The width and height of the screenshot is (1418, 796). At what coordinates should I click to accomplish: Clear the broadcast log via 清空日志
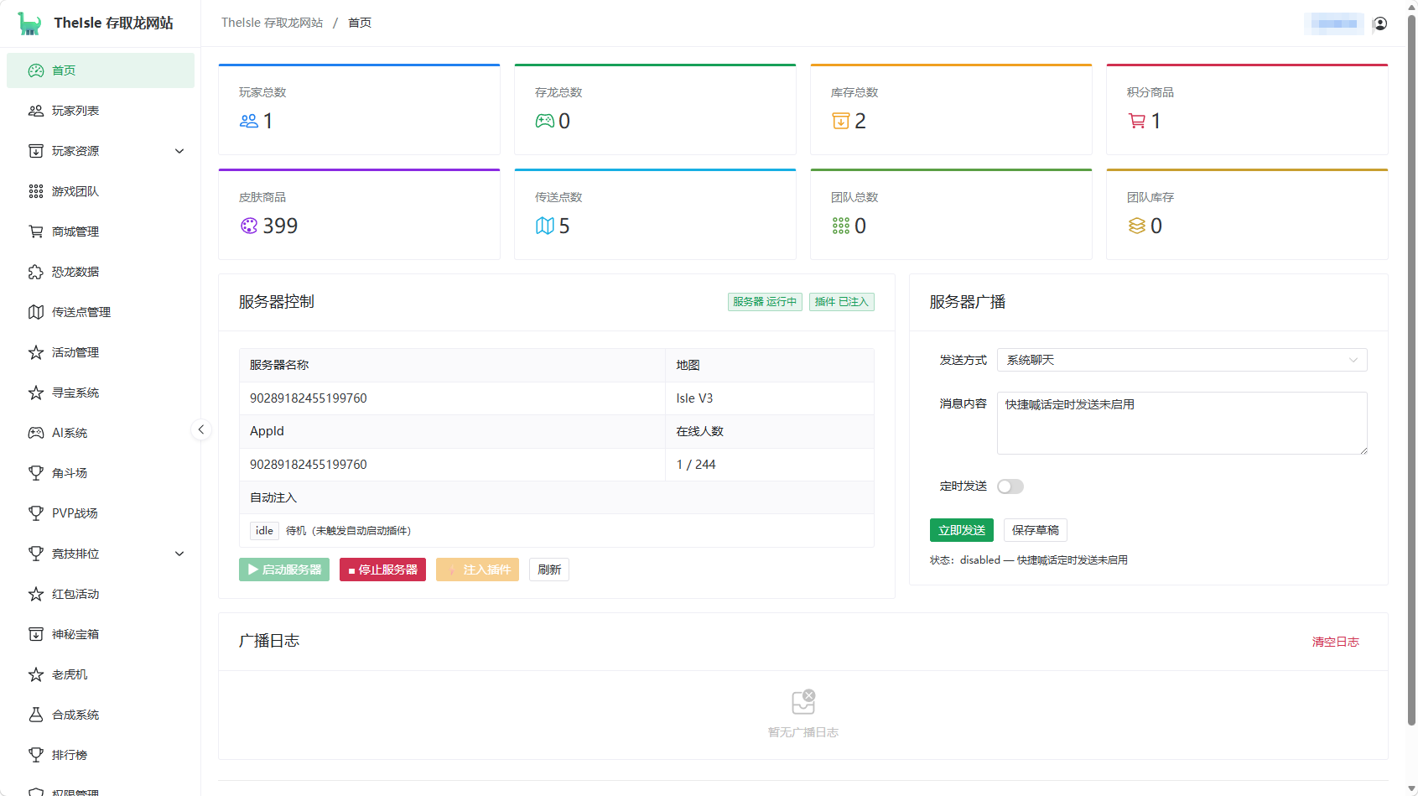1336,642
